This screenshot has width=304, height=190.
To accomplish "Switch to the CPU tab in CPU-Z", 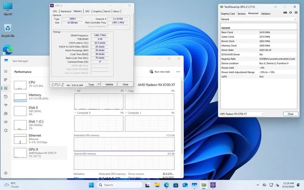I will coord(55,11).
